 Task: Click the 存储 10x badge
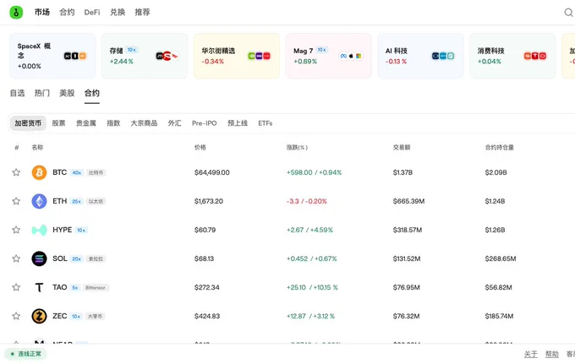point(132,50)
